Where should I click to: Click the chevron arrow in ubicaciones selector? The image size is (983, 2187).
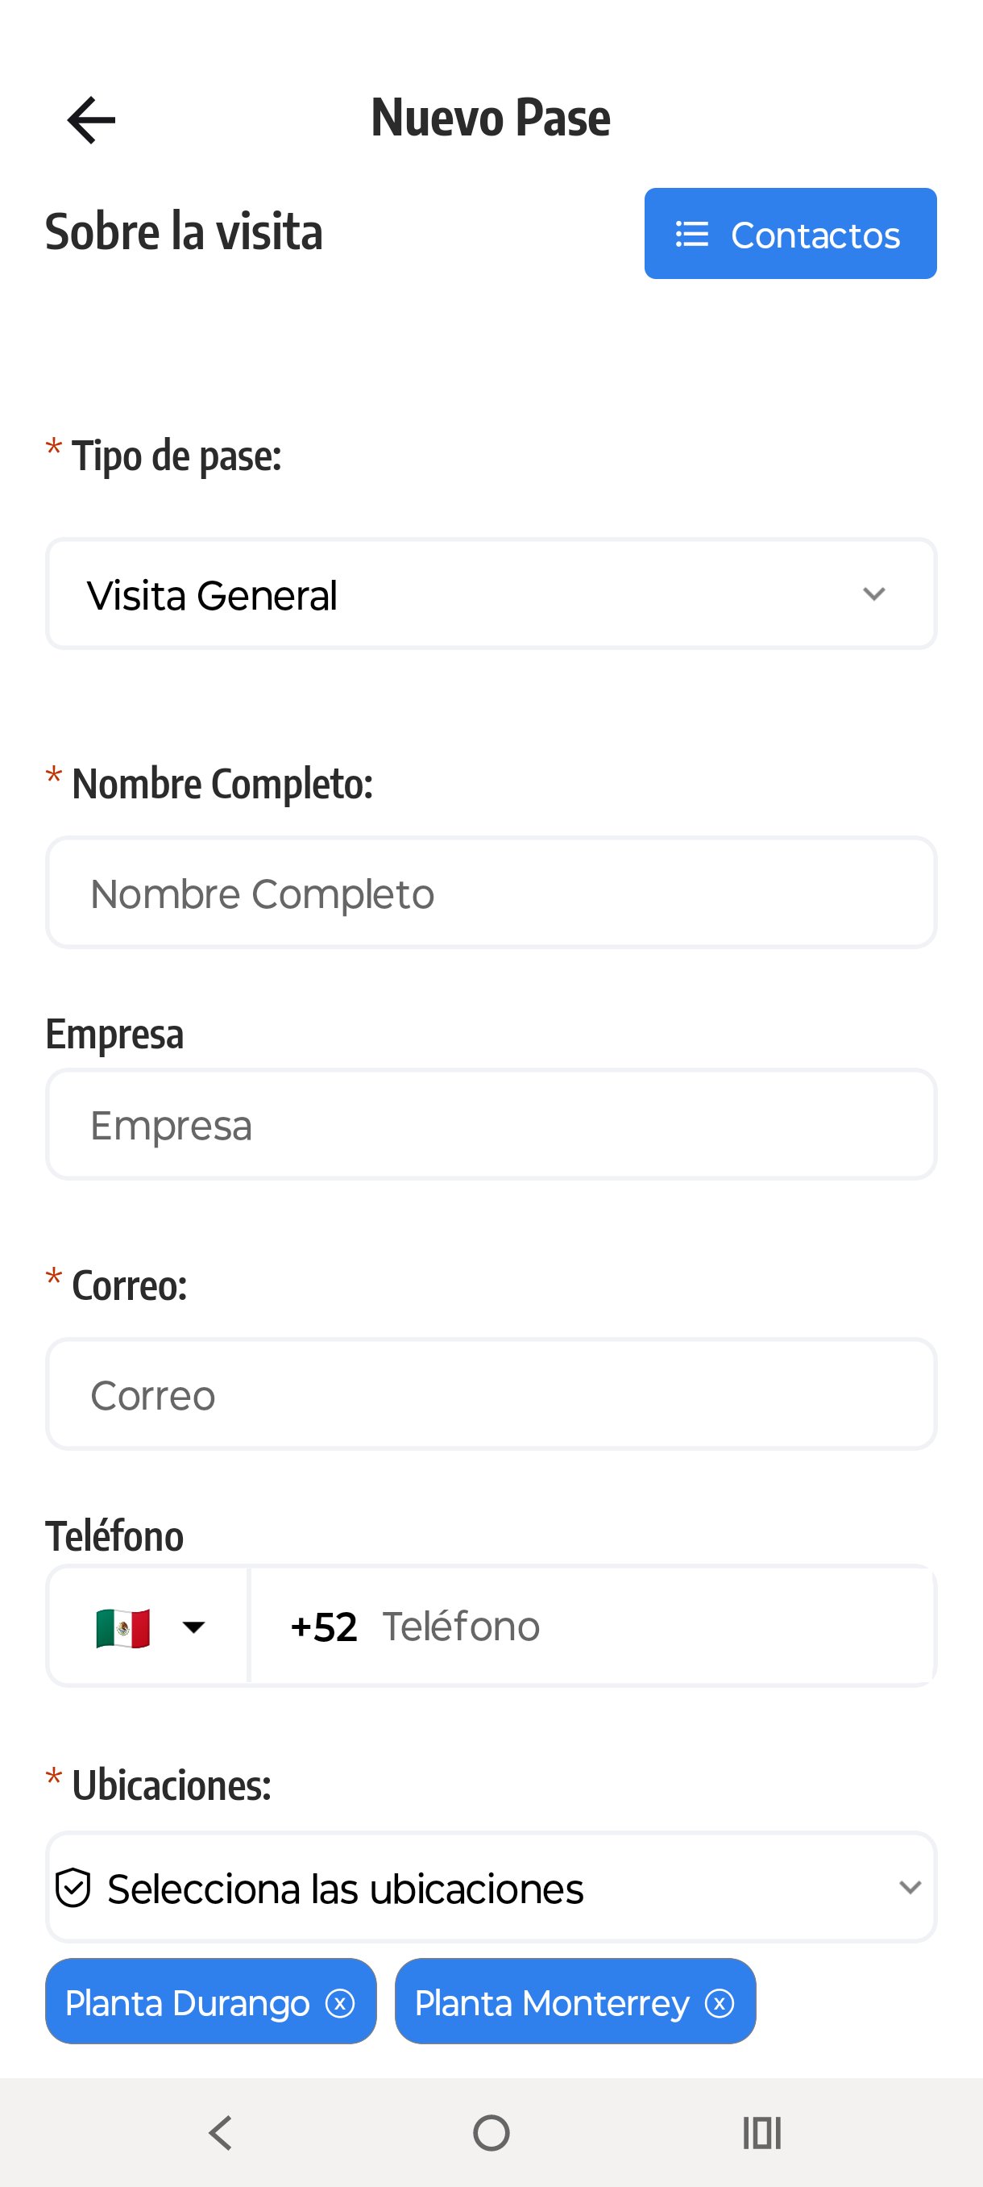coord(910,1888)
